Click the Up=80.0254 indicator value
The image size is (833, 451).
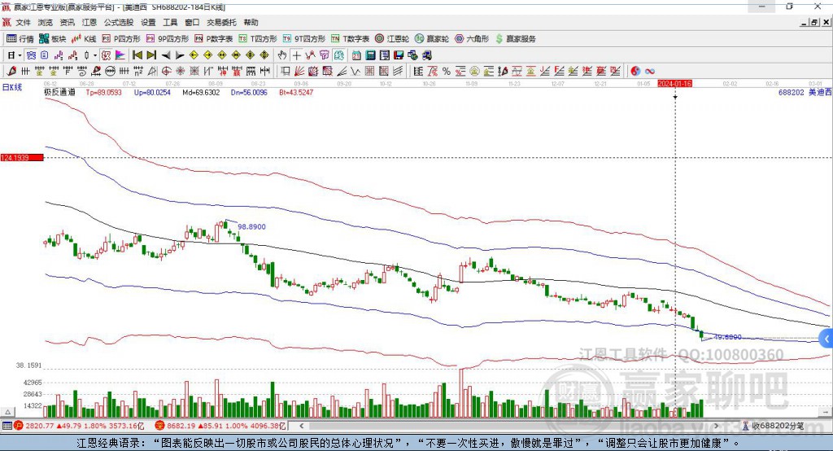152,93
